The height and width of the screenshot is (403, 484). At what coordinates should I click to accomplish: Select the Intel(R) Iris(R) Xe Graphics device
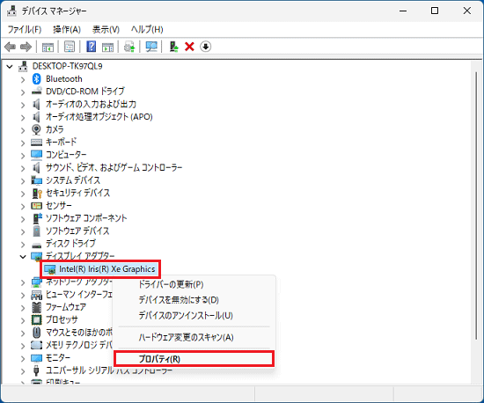(106, 269)
